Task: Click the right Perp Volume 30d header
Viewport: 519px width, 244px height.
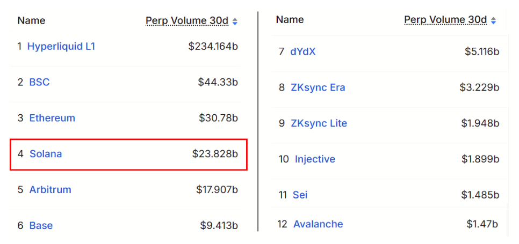Action: click(445, 20)
